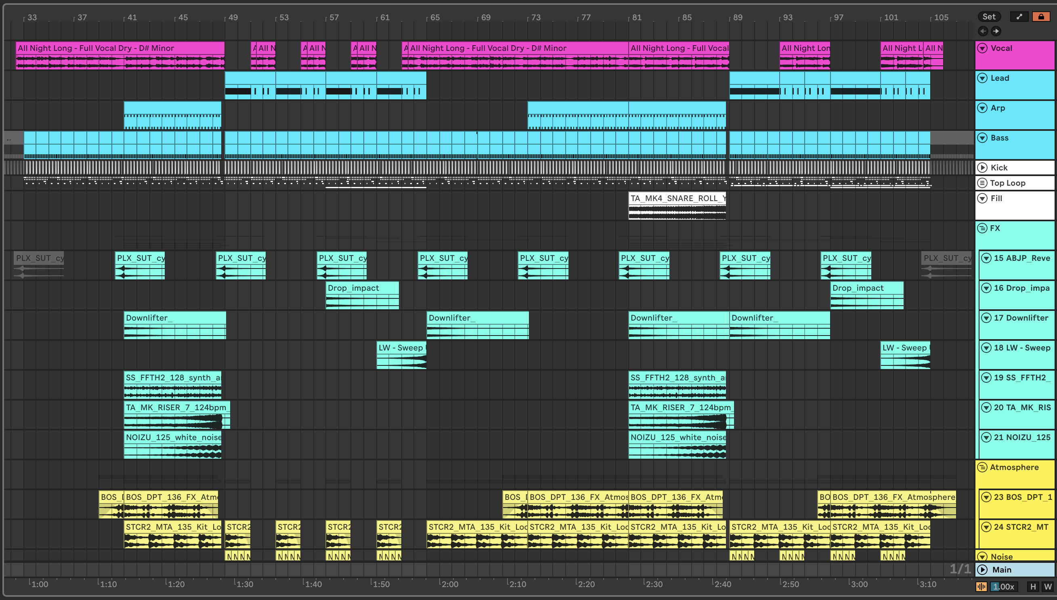
Task: Select the Top Loop track header name
Action: (x=1008, y=183)
